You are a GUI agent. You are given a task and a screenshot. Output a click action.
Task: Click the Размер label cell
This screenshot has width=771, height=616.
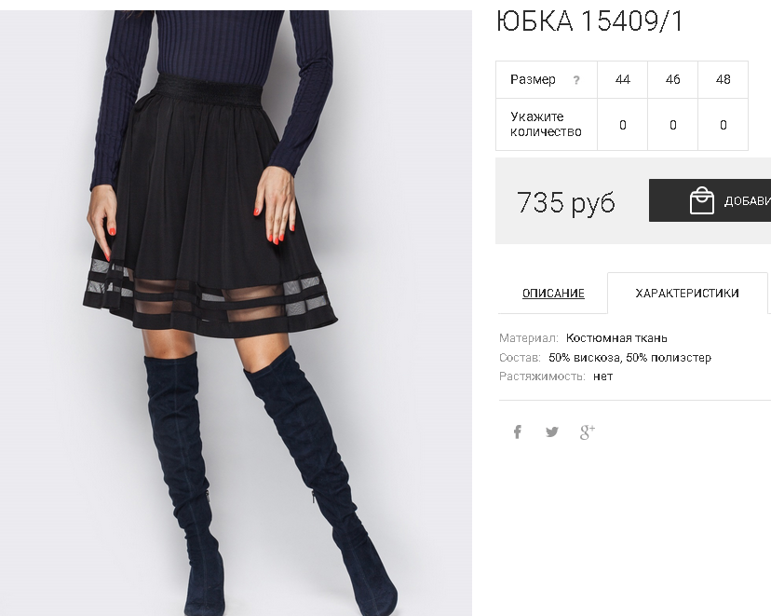pos(547,80)
